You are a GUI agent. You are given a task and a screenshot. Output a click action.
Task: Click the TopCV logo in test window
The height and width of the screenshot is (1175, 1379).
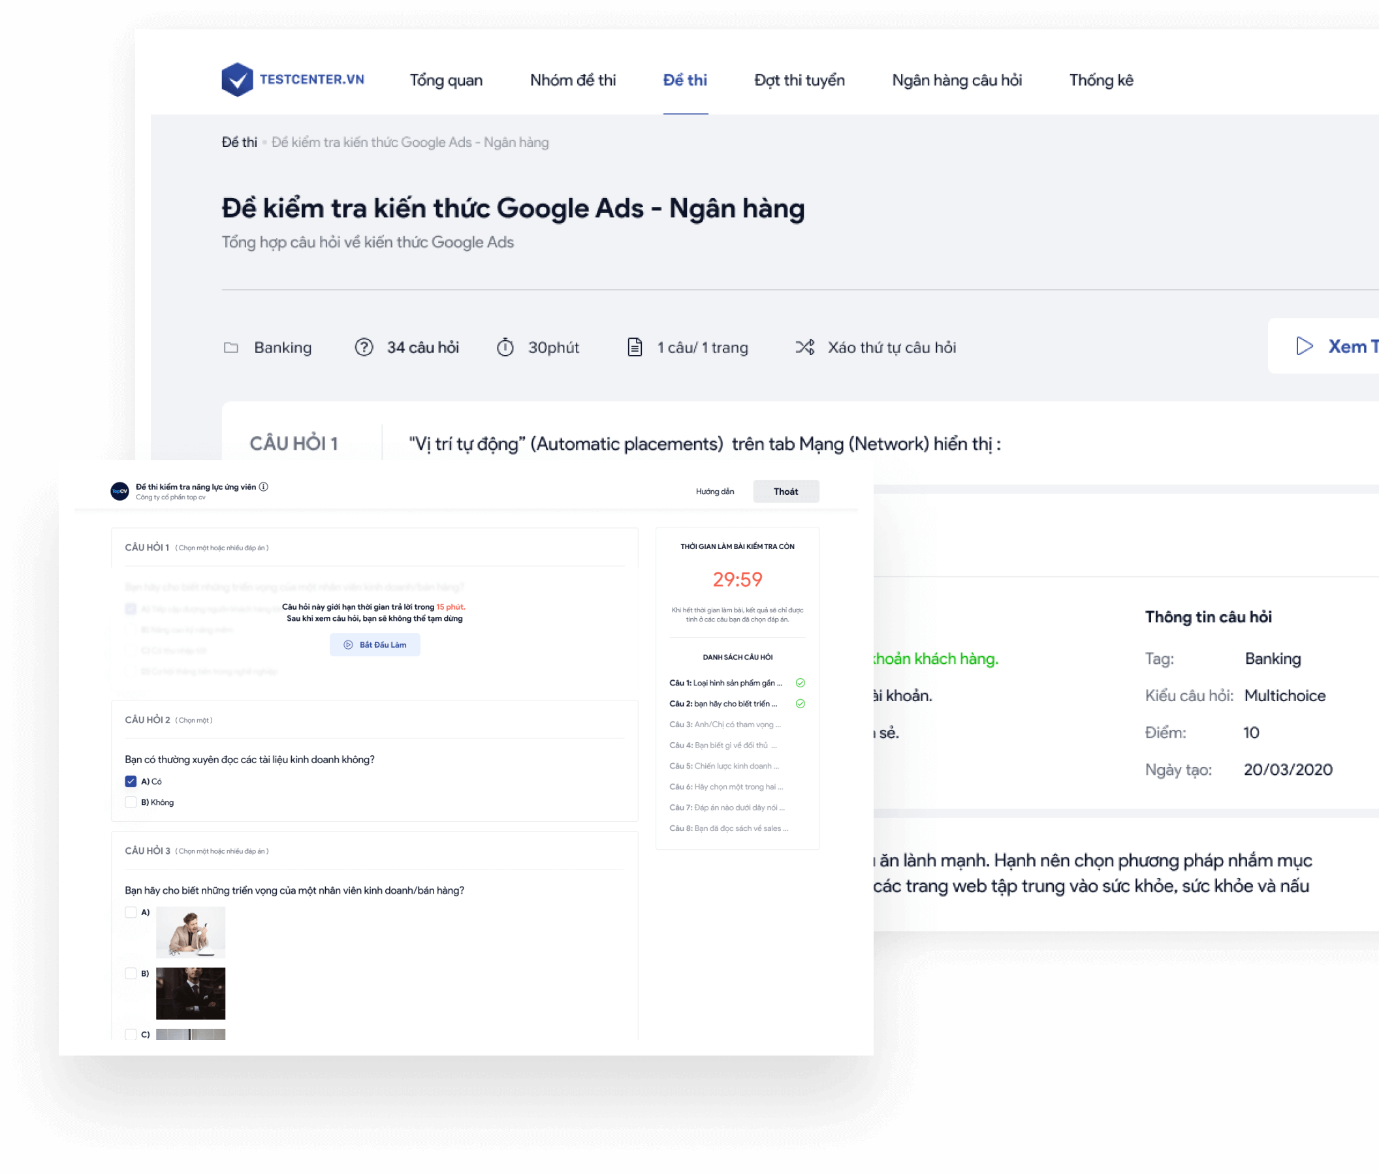pyautogui.click(x=119, y=492)
